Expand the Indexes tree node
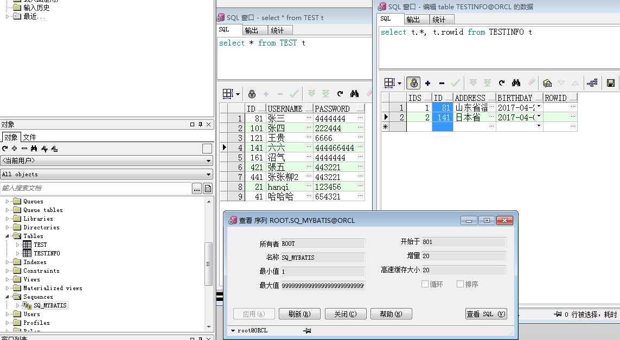The width and height of the screenshot is (620, 340). pyautogui.click(x=7, y=262)
